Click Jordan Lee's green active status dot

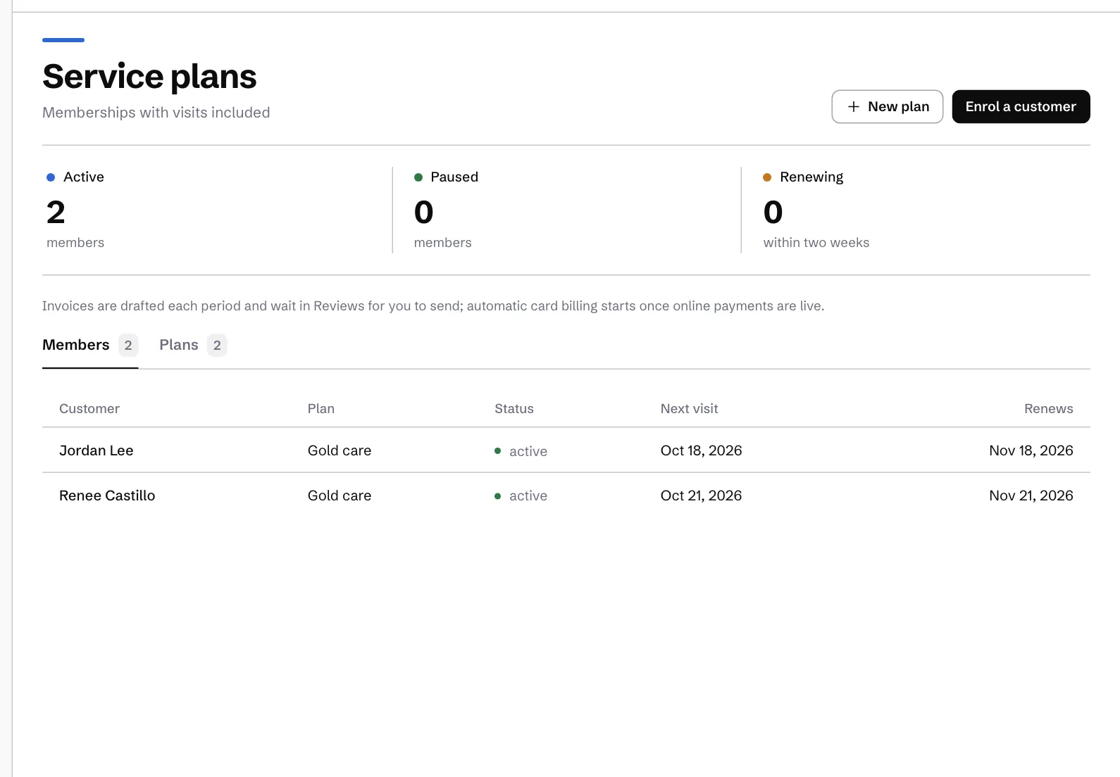tap(498, 451)
